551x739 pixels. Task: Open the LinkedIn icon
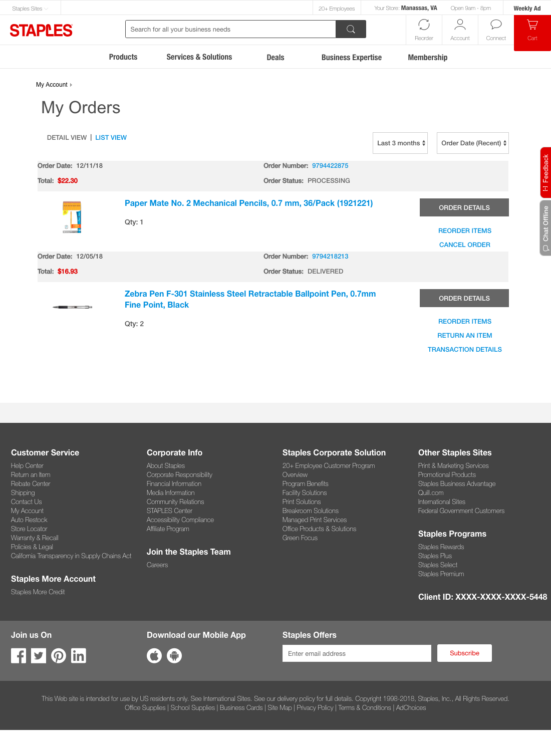pyautogui.click(x=79, y=655)
